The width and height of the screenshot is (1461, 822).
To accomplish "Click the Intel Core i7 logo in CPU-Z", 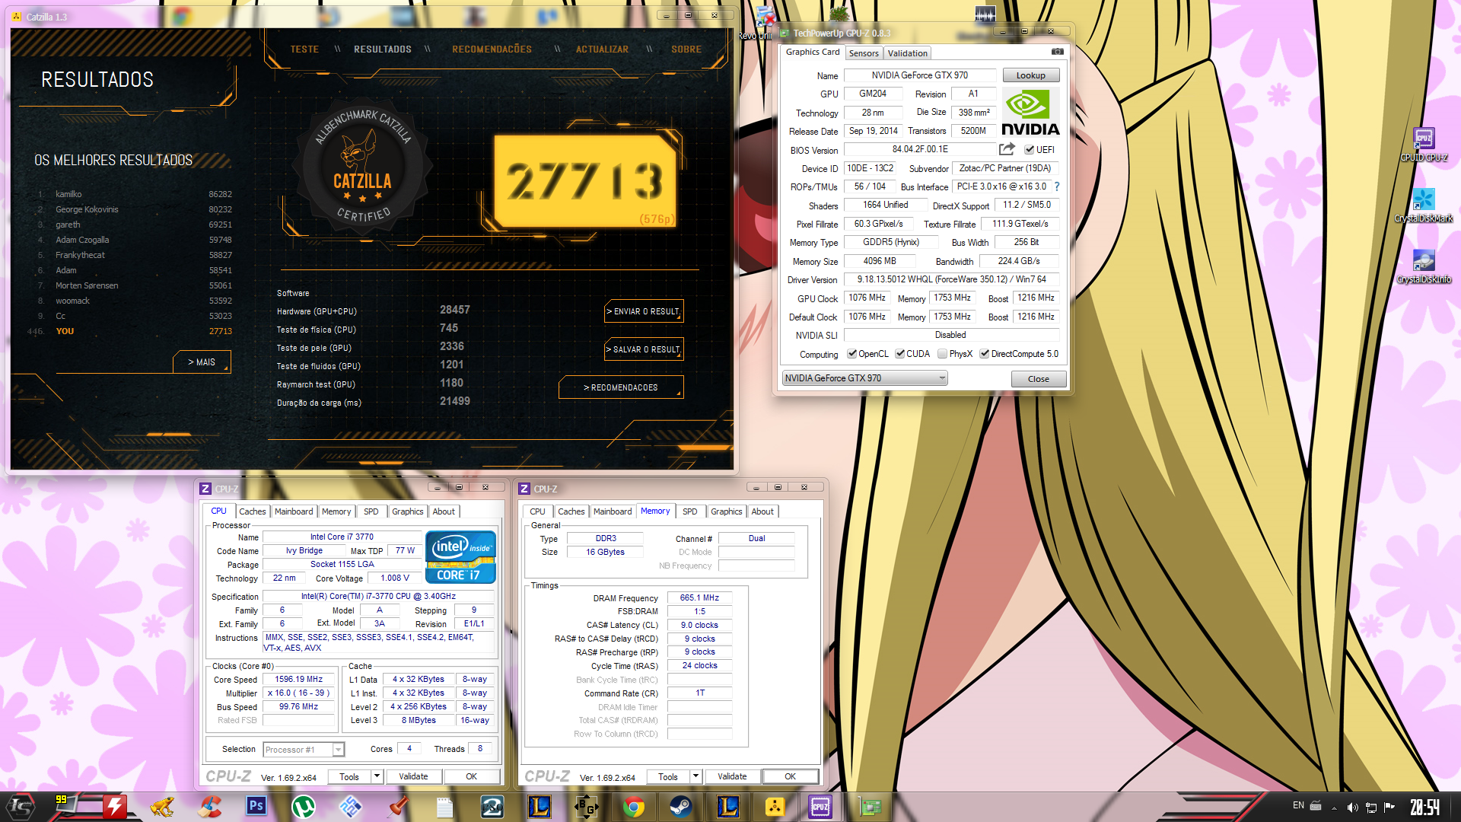I will coord(460,557).
